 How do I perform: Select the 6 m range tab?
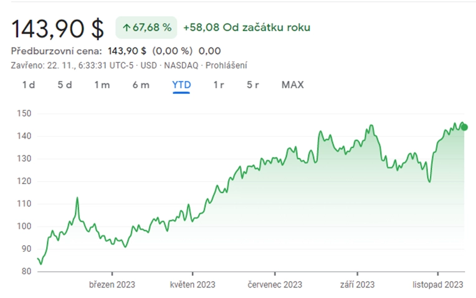tap(141, 85)
